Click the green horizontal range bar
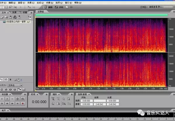The height and width of the screenshot is (121, 175). 102,15
